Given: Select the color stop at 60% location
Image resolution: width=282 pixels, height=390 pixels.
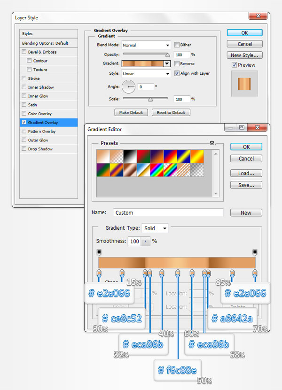Looking at the screenshot, I should pyautogui.click(x=192, y=273).
